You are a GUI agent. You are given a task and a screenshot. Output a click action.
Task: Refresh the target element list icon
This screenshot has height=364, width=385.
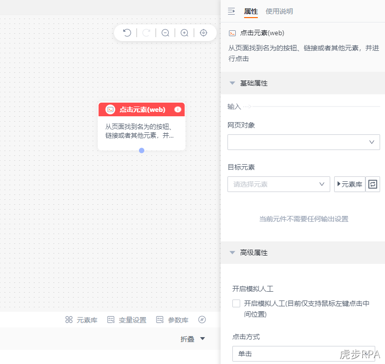point(373,184)
